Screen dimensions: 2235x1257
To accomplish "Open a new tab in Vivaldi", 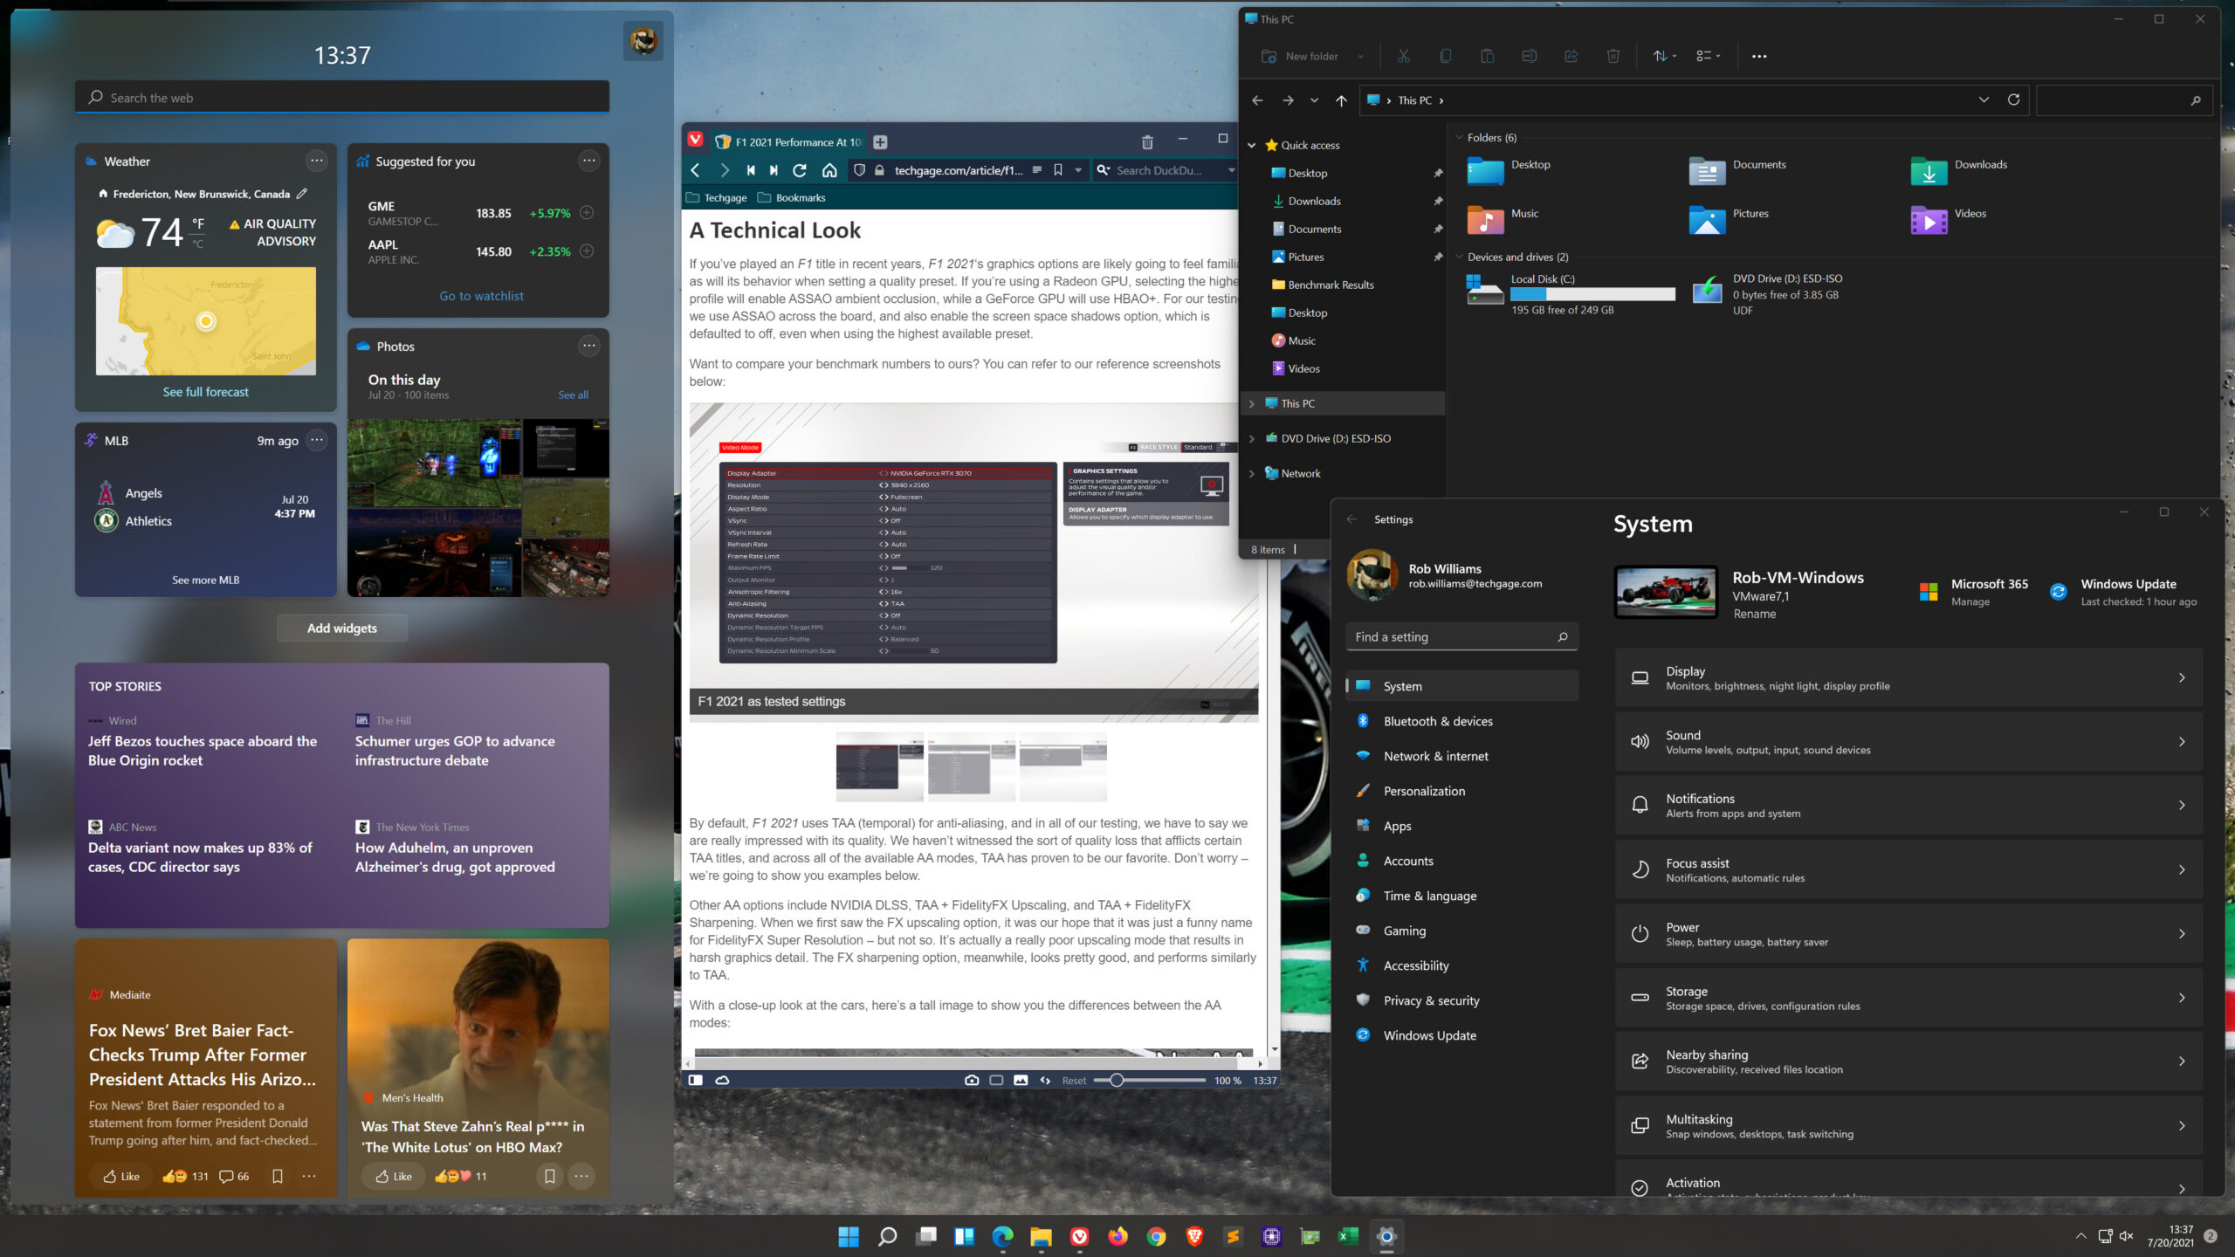I will [x=880, y=142].
